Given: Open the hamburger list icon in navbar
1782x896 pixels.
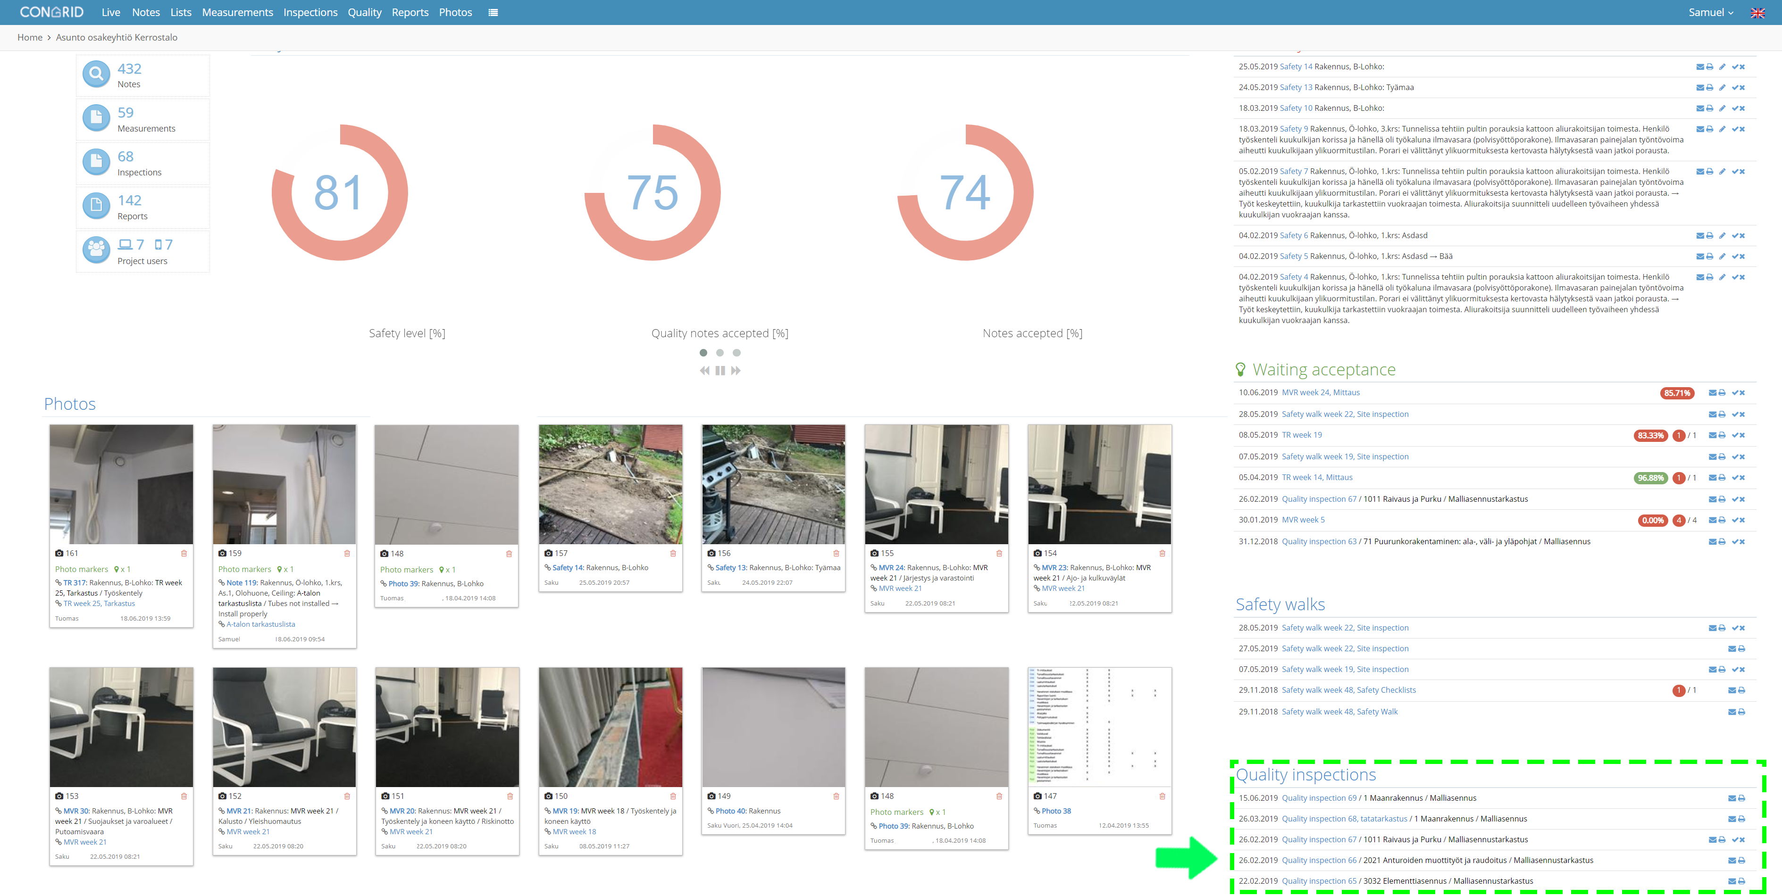Looking at the screenshot, I should click(493, 12).
